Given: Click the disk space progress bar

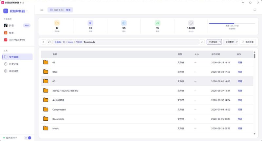Looking at the screenshot, I should click(x=232, y=23).
